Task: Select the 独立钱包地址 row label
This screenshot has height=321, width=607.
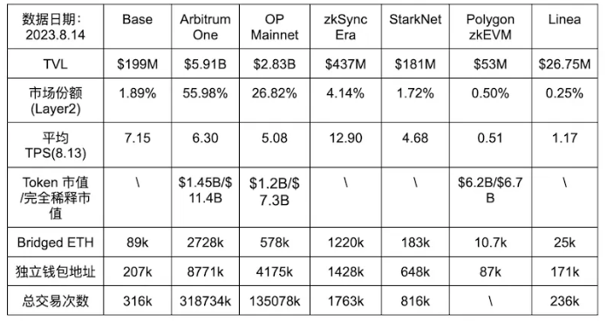Action: (x=55, y=272)
